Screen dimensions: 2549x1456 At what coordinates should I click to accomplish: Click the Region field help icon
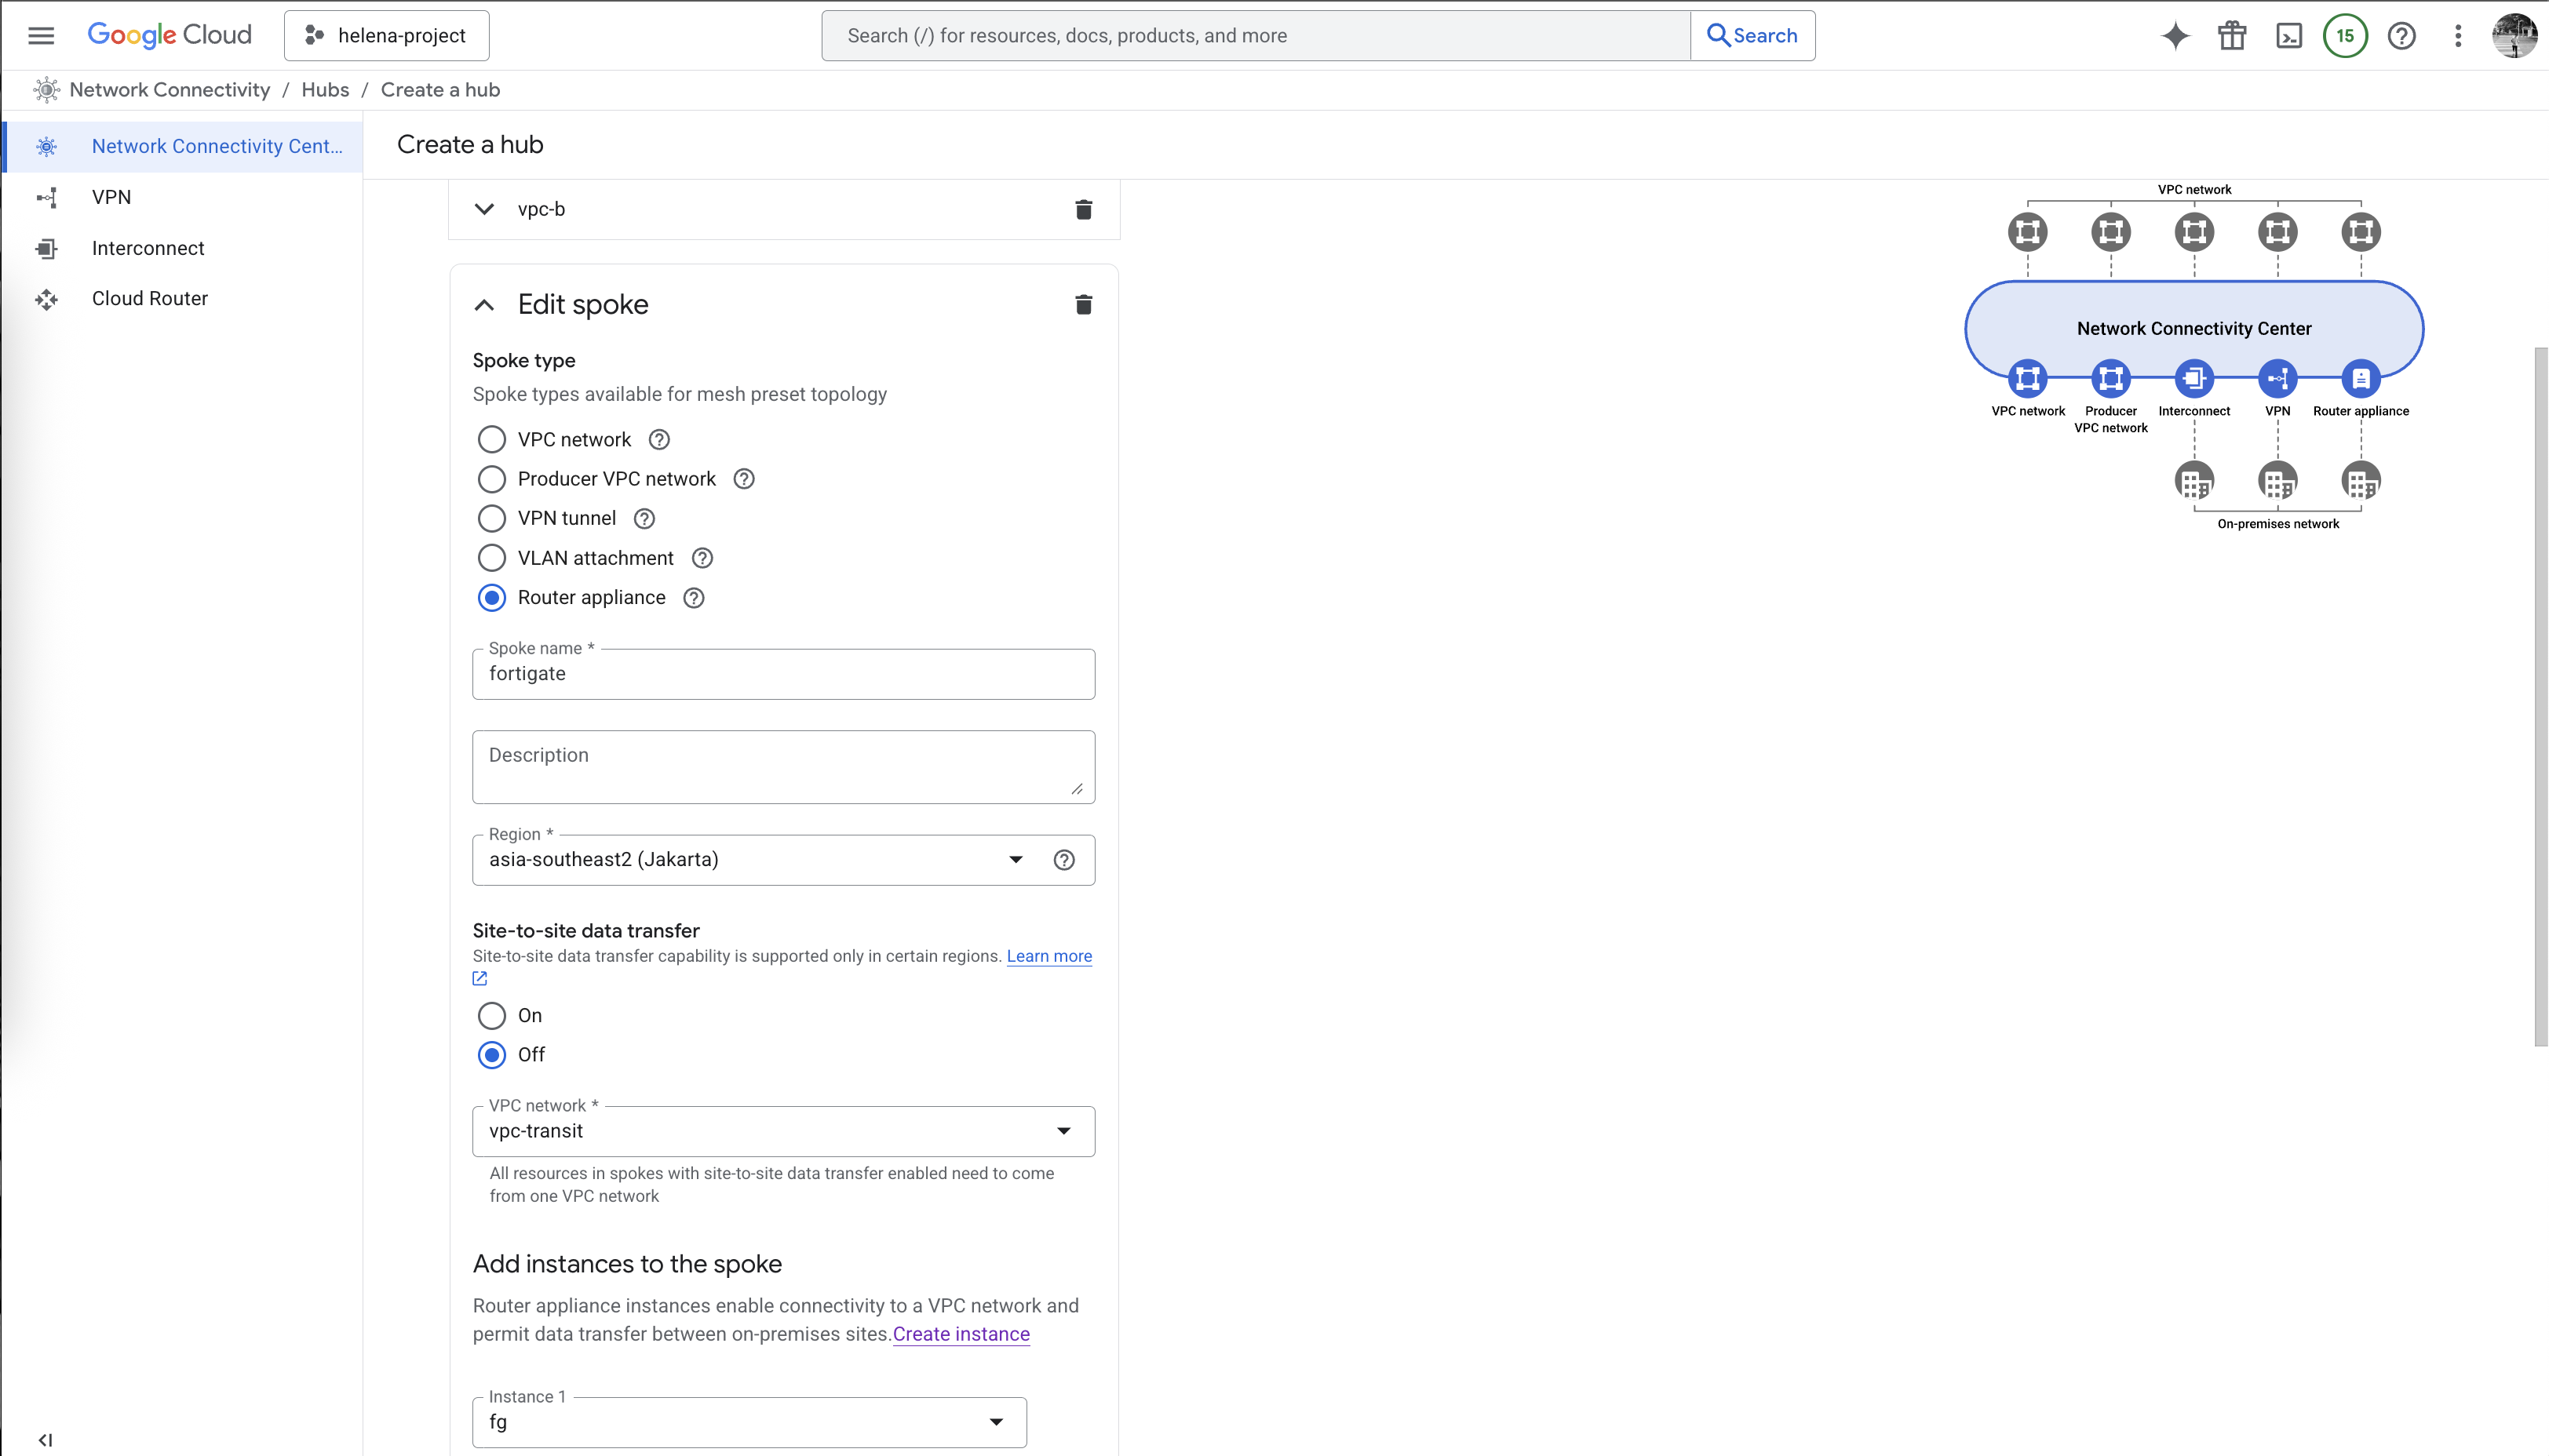1064,860
